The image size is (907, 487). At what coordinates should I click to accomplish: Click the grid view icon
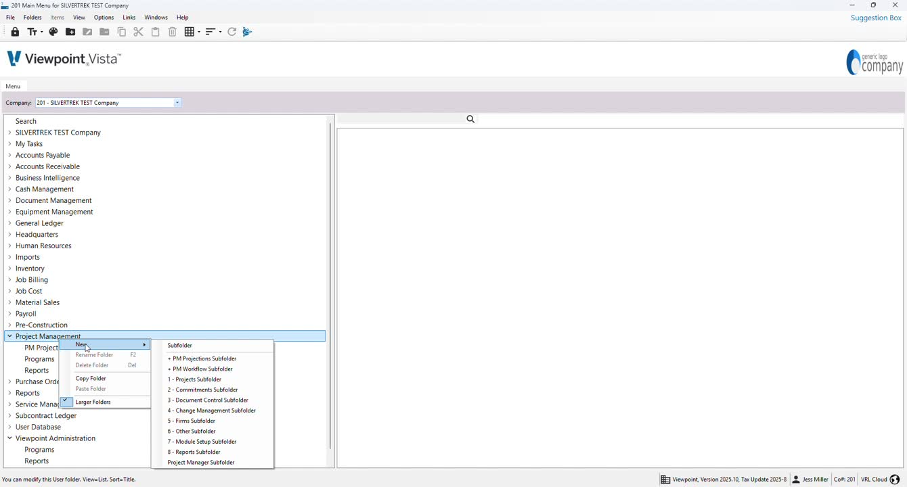point(192,32)
